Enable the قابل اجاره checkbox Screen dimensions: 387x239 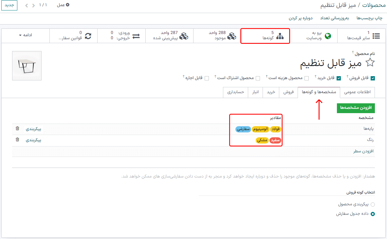[207, 78]
